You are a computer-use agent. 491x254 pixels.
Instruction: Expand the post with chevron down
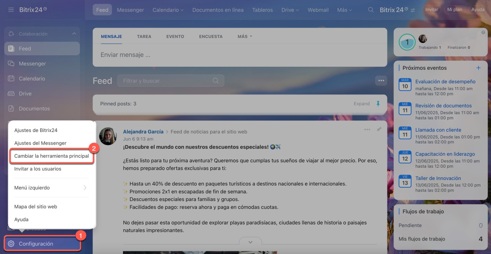coord(250,242)
